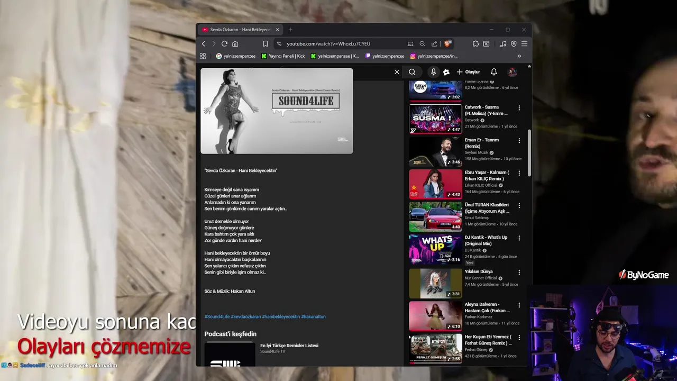The width and height of the screenshot is (677, 381).
Task: Expand hidden bookmarks chevron
Action: 519,56
